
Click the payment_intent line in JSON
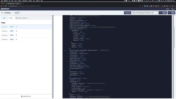tap(90, 97)
